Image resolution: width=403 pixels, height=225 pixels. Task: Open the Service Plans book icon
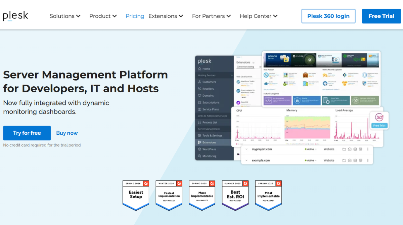point(199,109)
